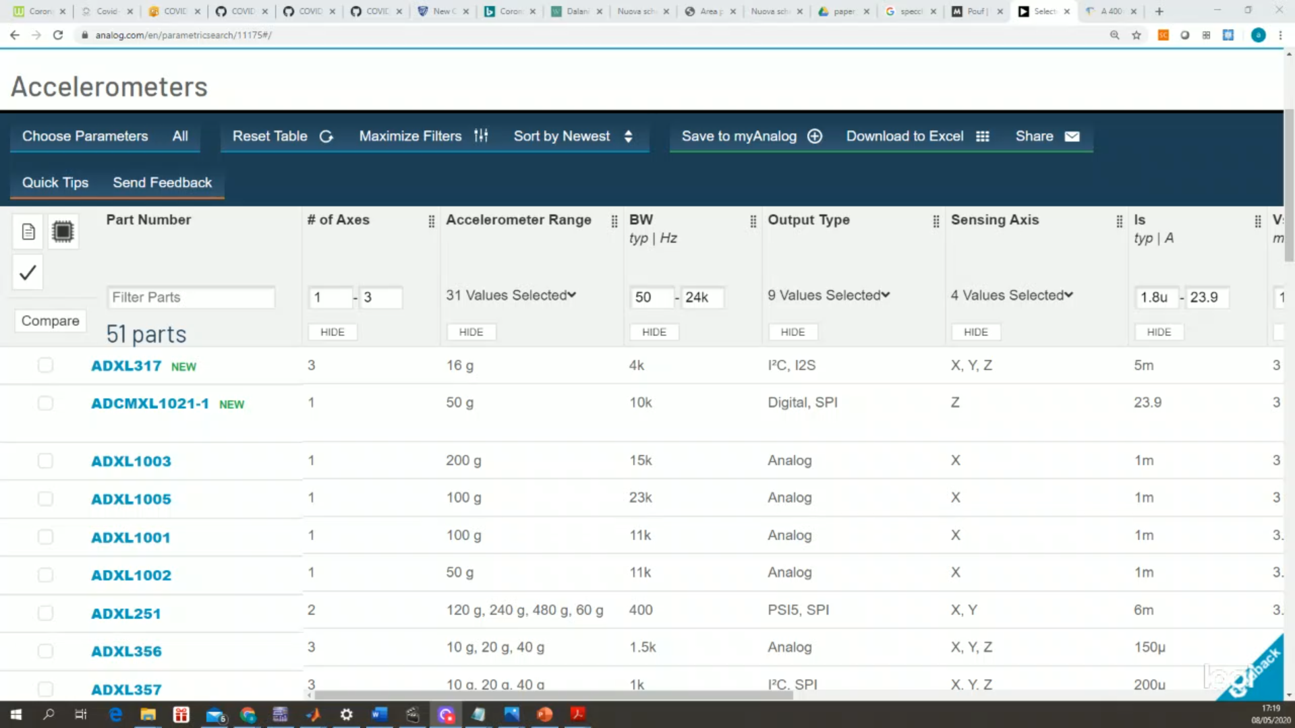Open the 31 Values Selected range dropdown
This screenshot has height=728, width=1295.
click(x=511, y=295)
